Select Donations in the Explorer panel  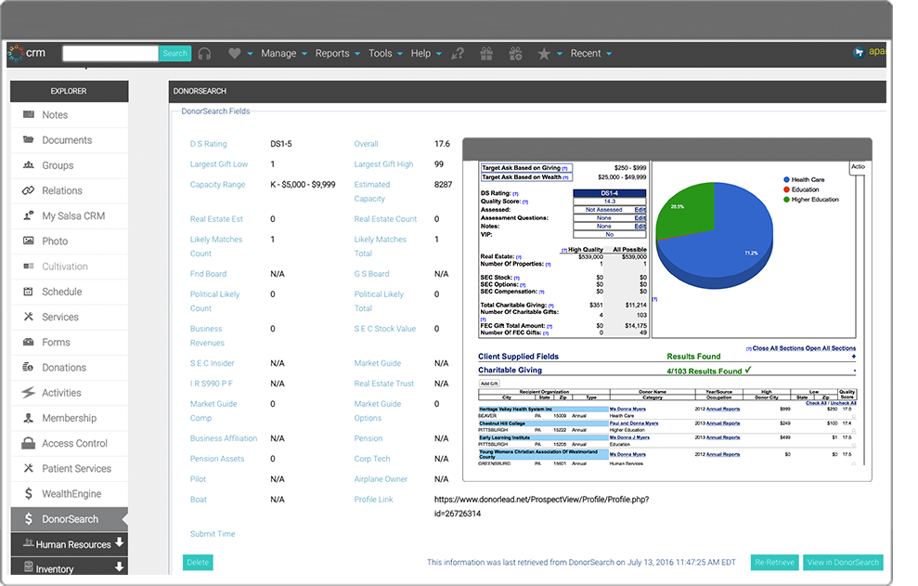69,368
